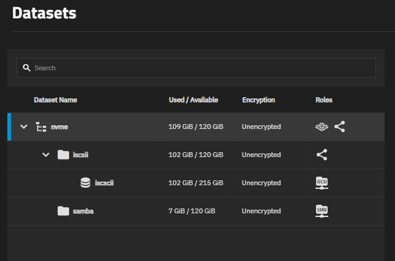This screenshot has height=261, width=395.
Task: Click the apps role icon on nvme row
Action: point(322,127)
